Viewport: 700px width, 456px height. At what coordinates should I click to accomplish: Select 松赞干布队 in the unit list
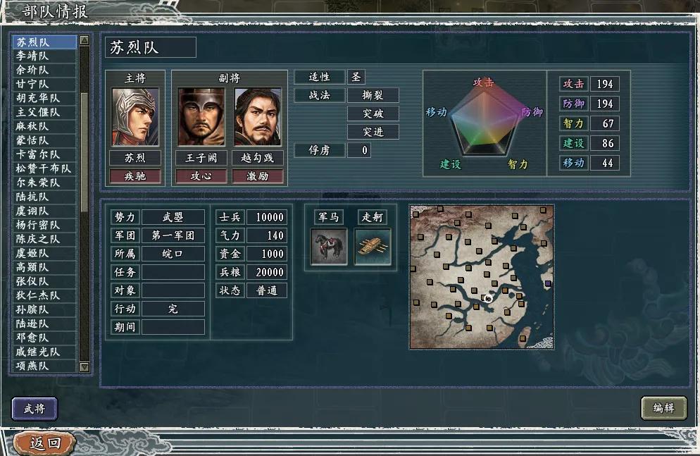point(44,168)
